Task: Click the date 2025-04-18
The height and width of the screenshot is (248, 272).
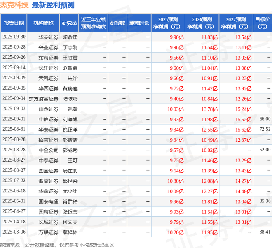Action: (14, 222)
